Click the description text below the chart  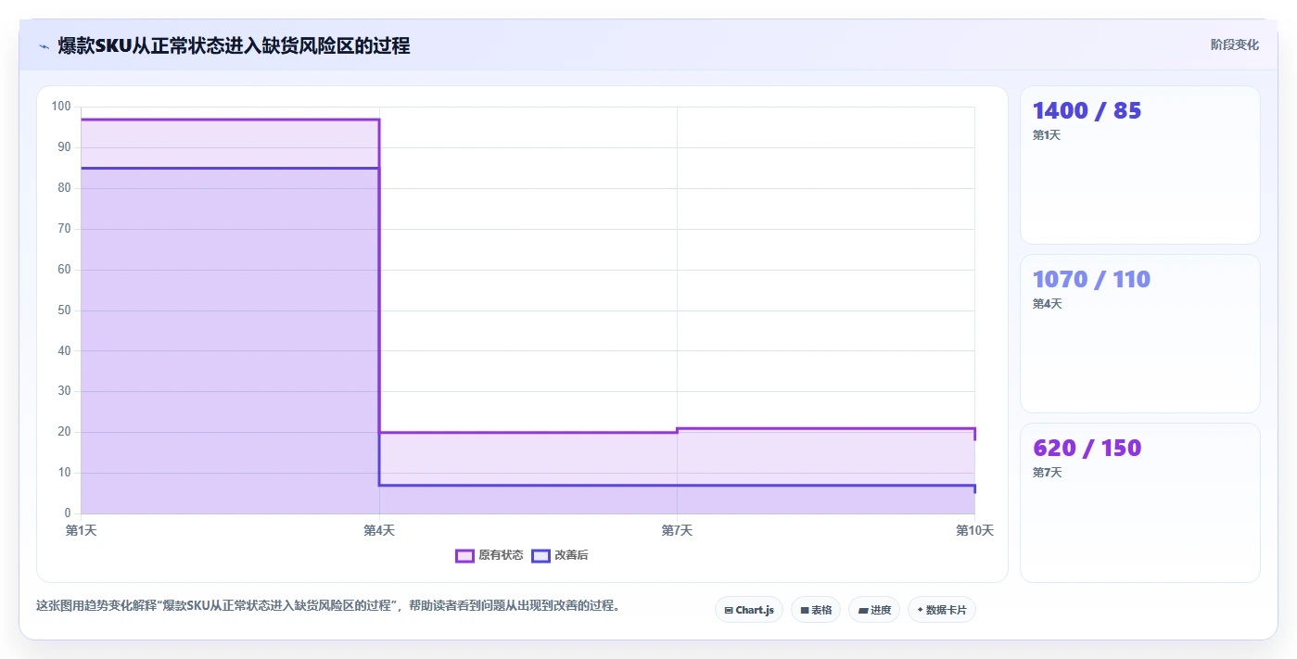(327, 606)
